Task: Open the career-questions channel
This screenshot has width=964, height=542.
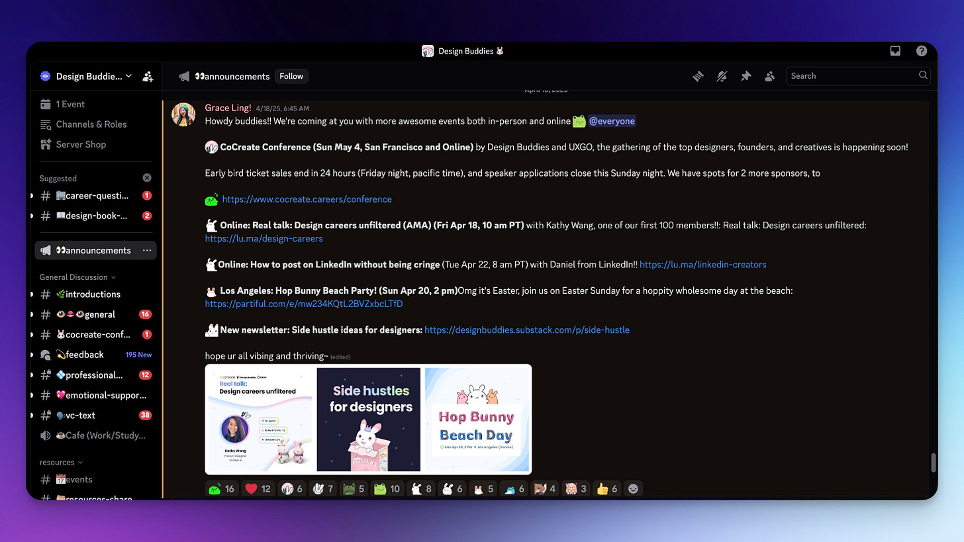Action: [x=96, y=196]
